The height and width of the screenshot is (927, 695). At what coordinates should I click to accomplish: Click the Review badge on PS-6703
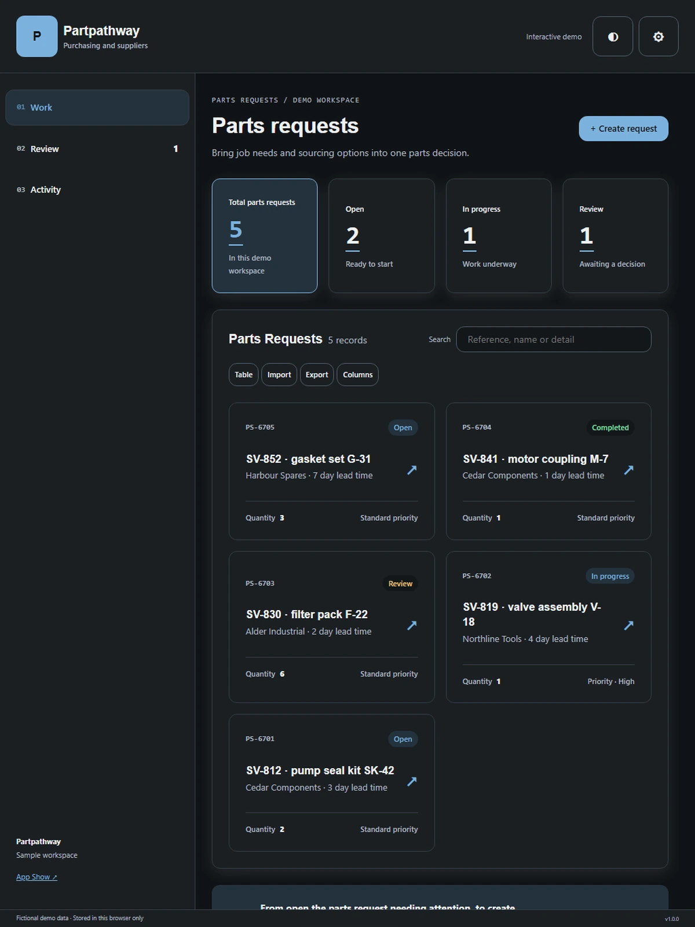[400, 583]
